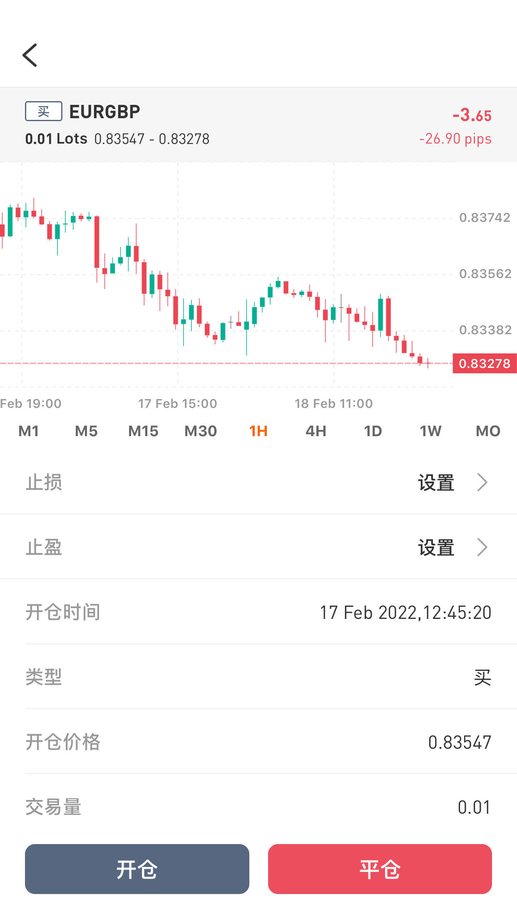Select the M30 timeframe
This screenshot has height=919, width=517.
[x=201, y=431]
